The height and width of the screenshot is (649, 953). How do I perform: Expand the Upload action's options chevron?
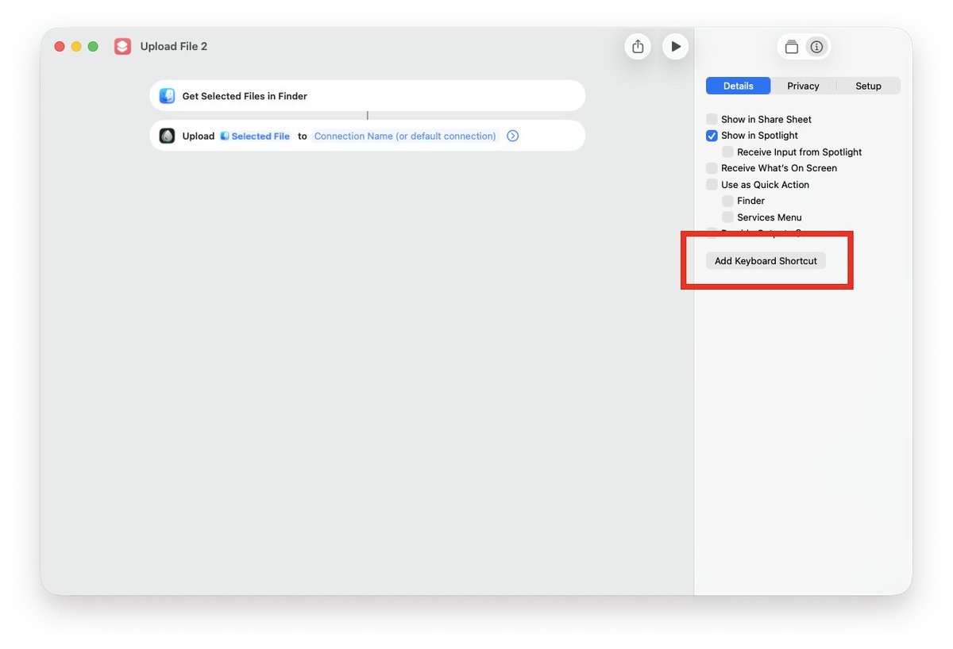tap(513, 136)
